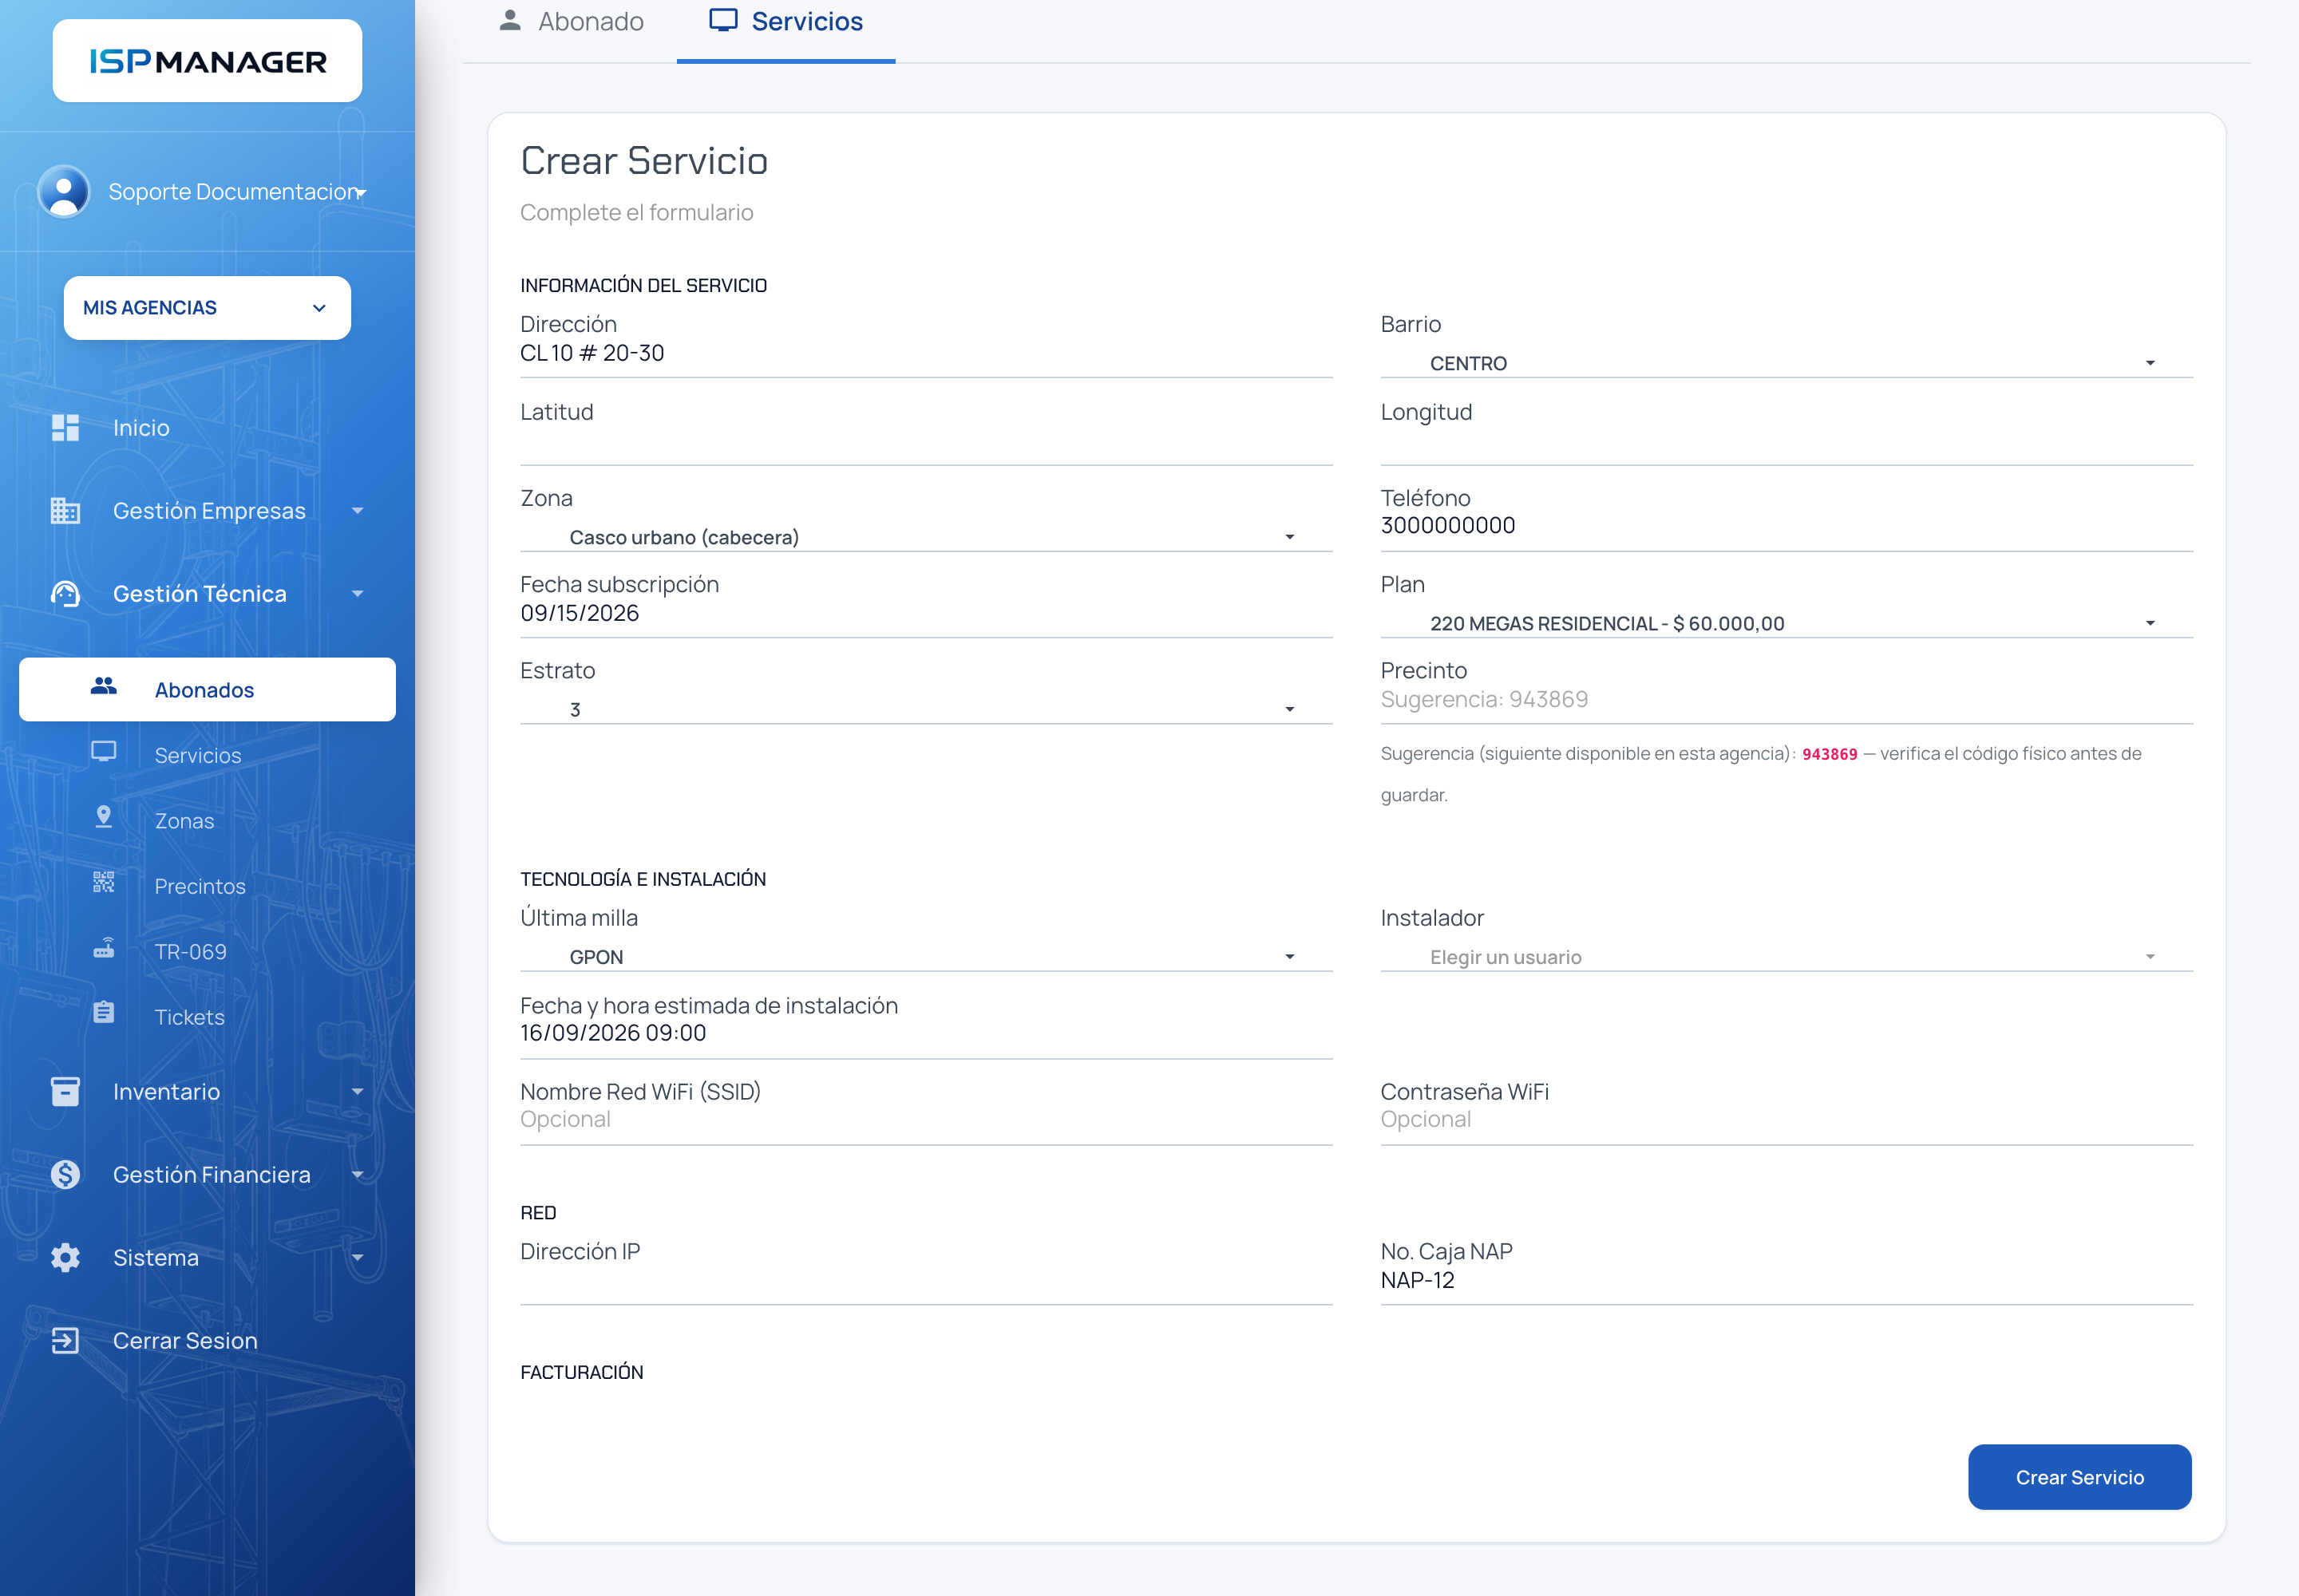Click the Servicios monitor icon in sidebar
The image size is (2299, 1596).
click(104, 752)
